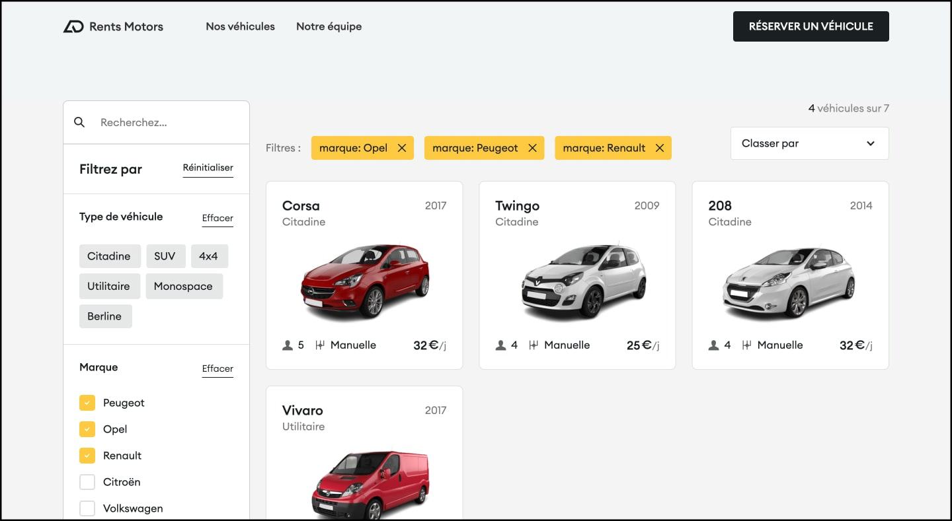
Task: Click Effacer next to Type de véhicule
Action: [x=218, y=219]
